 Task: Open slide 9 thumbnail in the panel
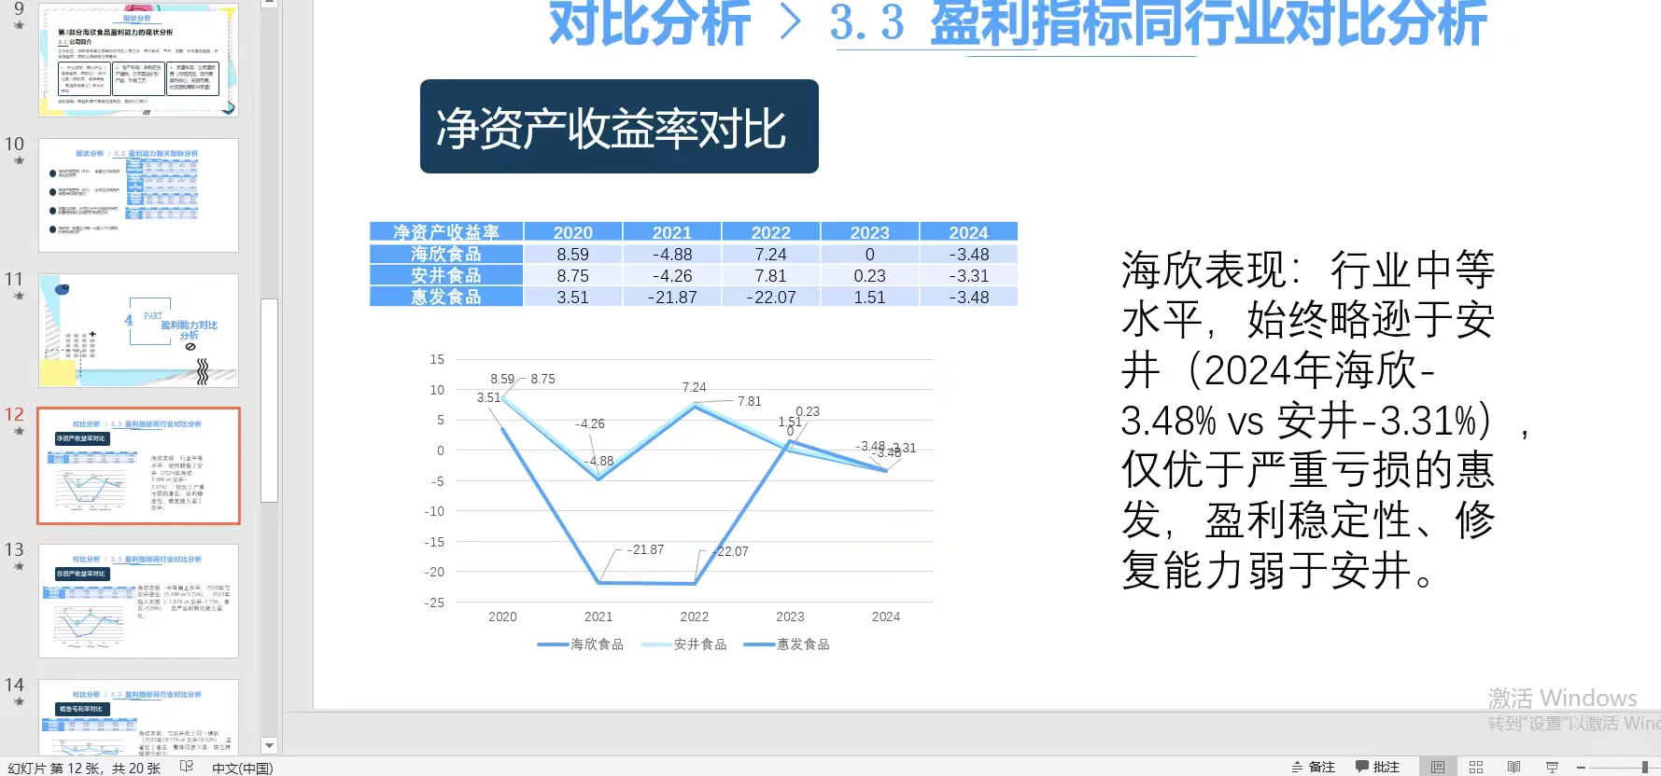point(138,60)
